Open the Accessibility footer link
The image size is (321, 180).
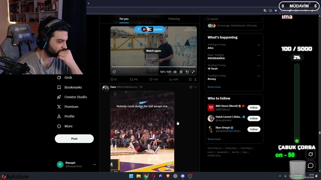[223, 152]
